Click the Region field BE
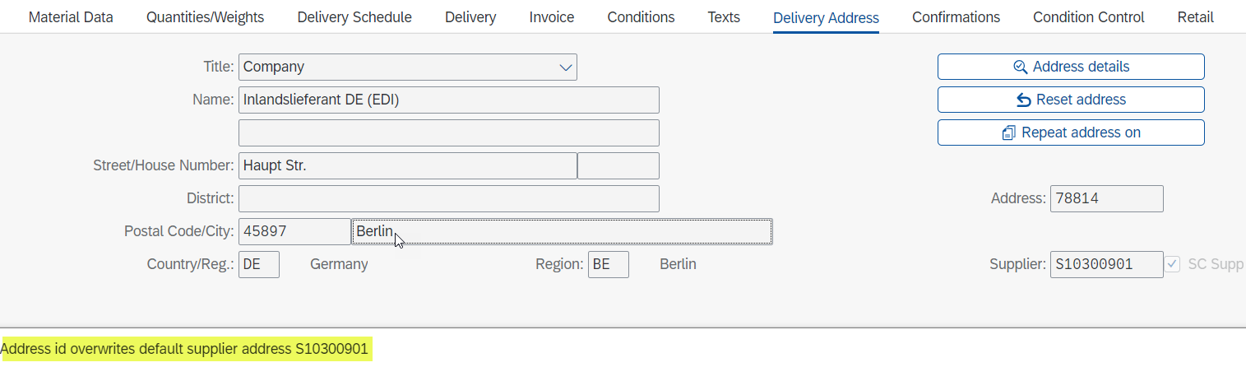The height and width of the screenshot is (367, 1246). tap(609, 264)
